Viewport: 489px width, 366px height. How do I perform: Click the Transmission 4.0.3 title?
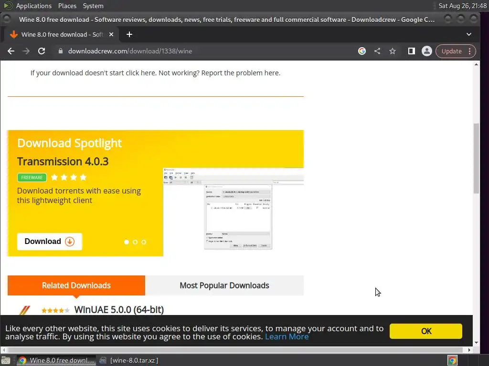[x=63, y=162]
